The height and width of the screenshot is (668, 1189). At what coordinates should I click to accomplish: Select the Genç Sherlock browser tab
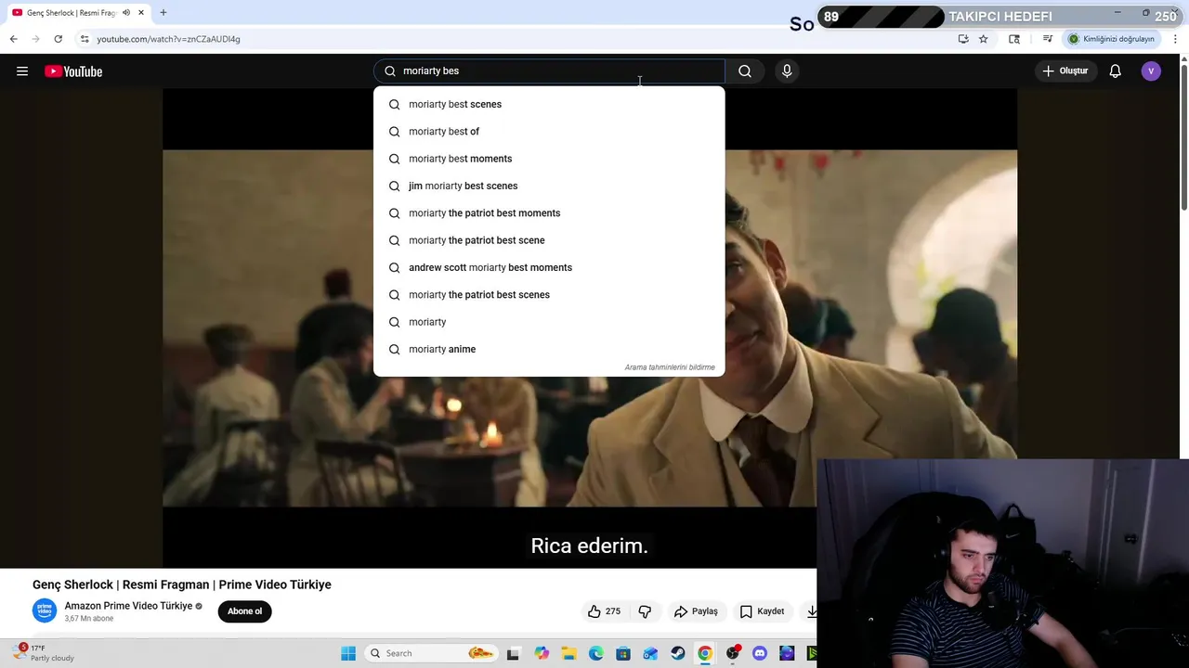pyautogui.click(x=78, y=13)
